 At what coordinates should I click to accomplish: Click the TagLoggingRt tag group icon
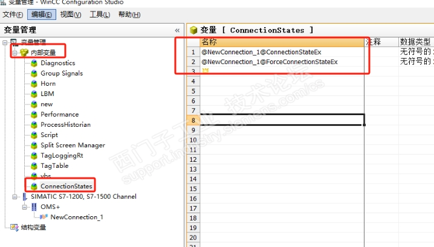(34, 155)
